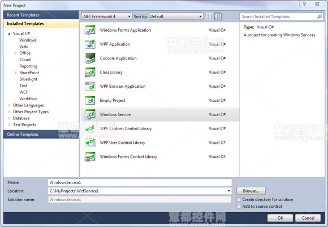Select the Web category in tree
The image size is (328, 227).
click(23, 46)
